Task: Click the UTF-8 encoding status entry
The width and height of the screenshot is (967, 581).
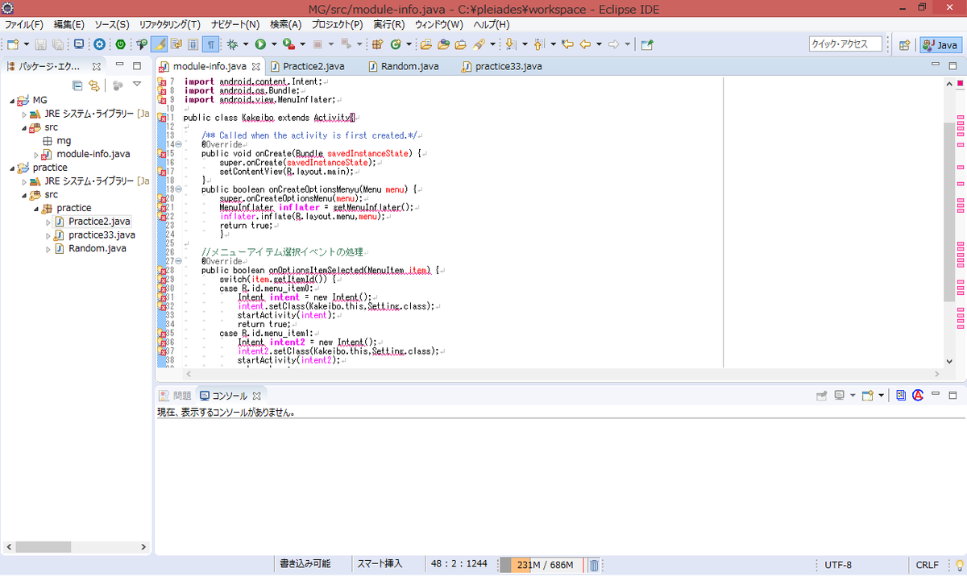Action: click(x=838, y=565)
